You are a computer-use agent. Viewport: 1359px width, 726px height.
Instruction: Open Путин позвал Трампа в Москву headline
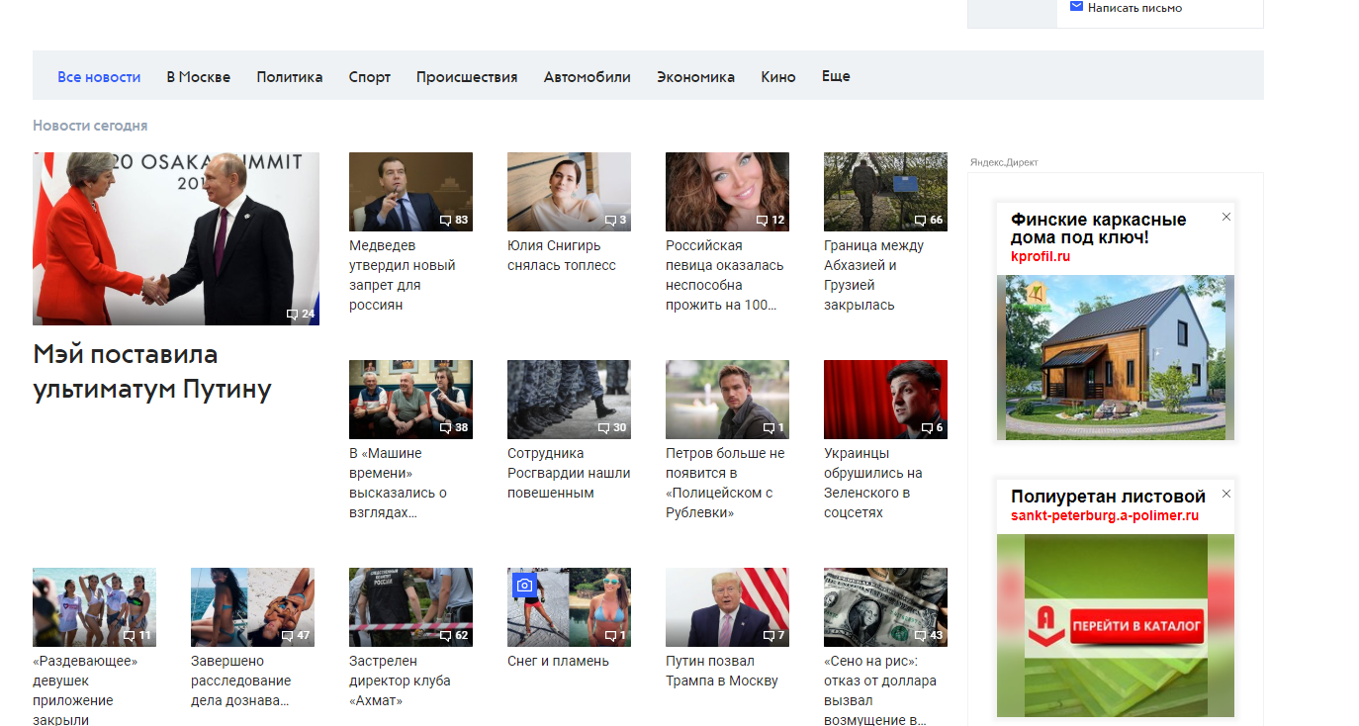tap(722, 671)
